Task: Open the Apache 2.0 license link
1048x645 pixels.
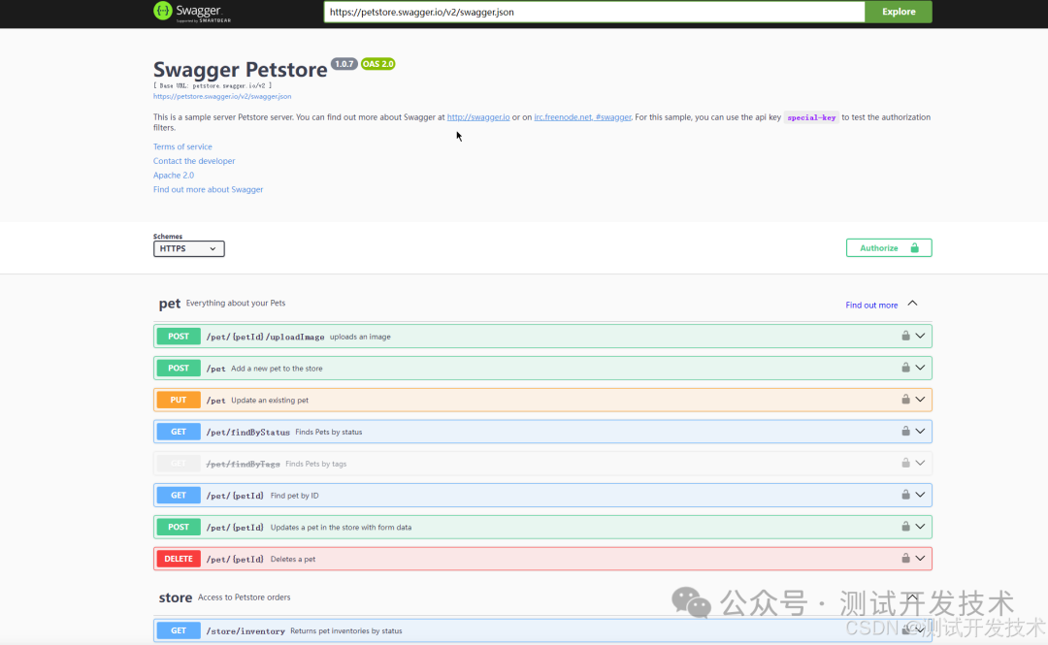Action: pos(173,176)
